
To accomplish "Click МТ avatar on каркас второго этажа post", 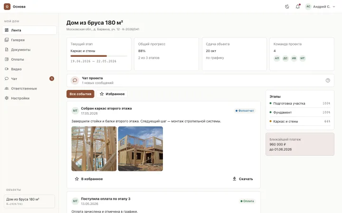I will tap(75, 111).
